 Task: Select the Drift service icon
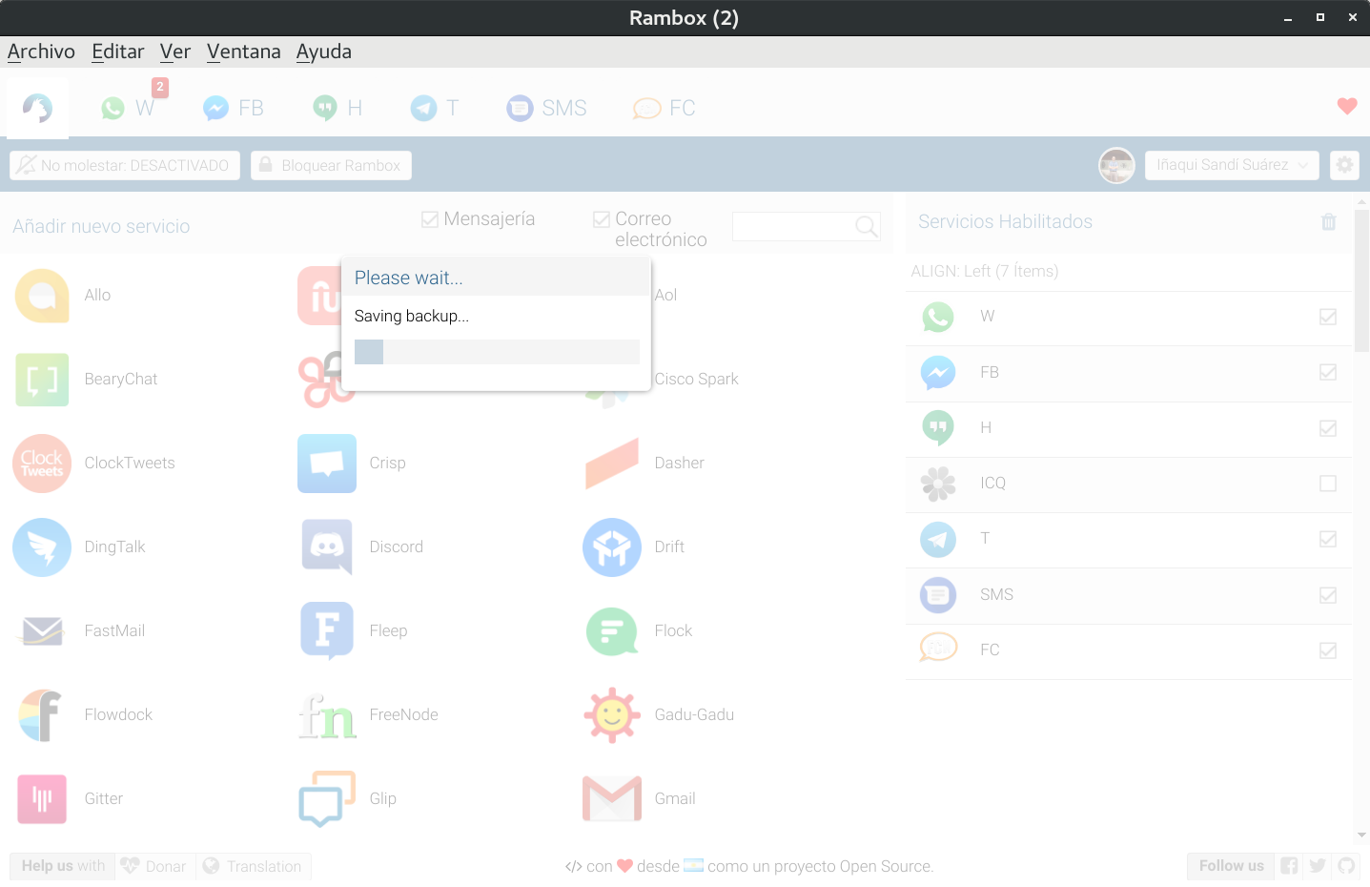[x=612, y=547]
